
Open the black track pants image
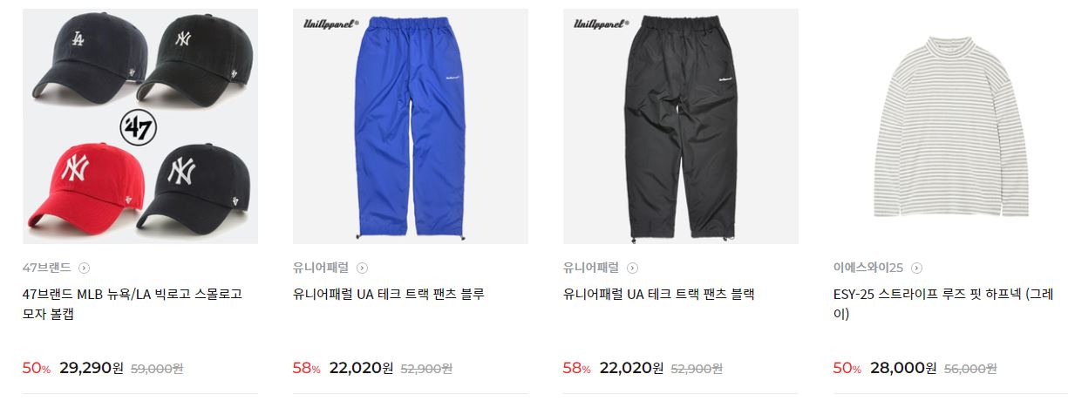681,126
